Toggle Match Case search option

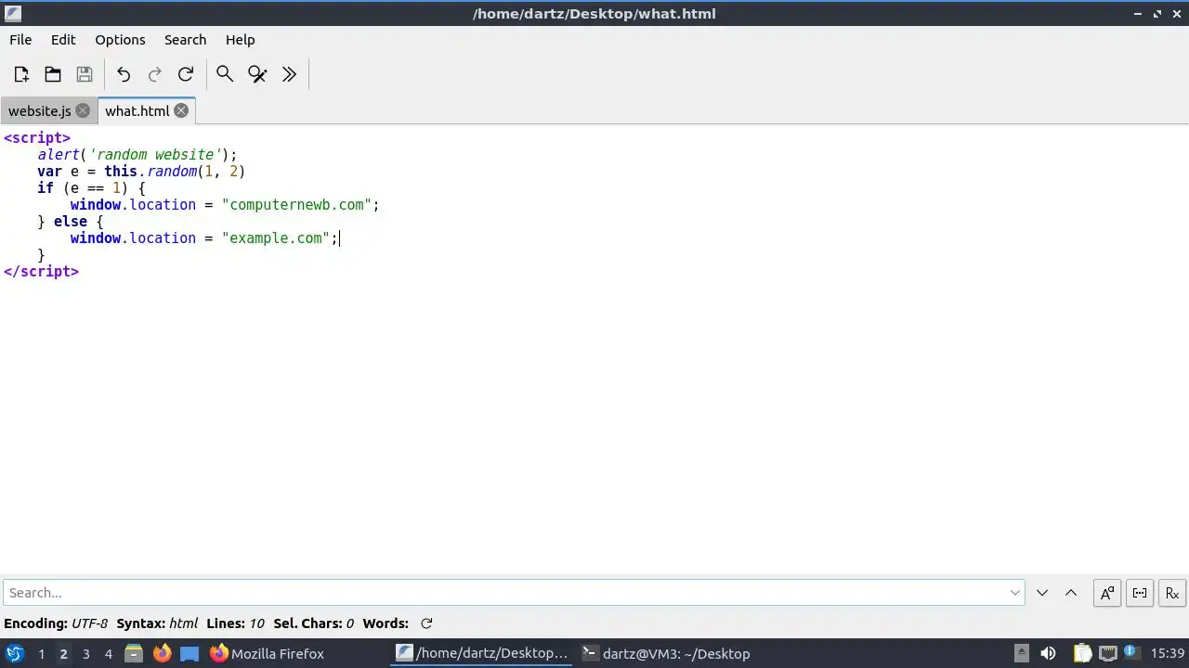1107,593
